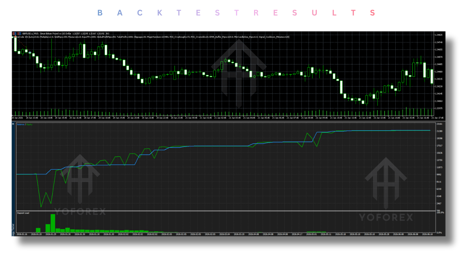Close the Strategy Tester graph panel
Image resolution: width=472 pixels, height=265 pixels.
coord(13,124)
